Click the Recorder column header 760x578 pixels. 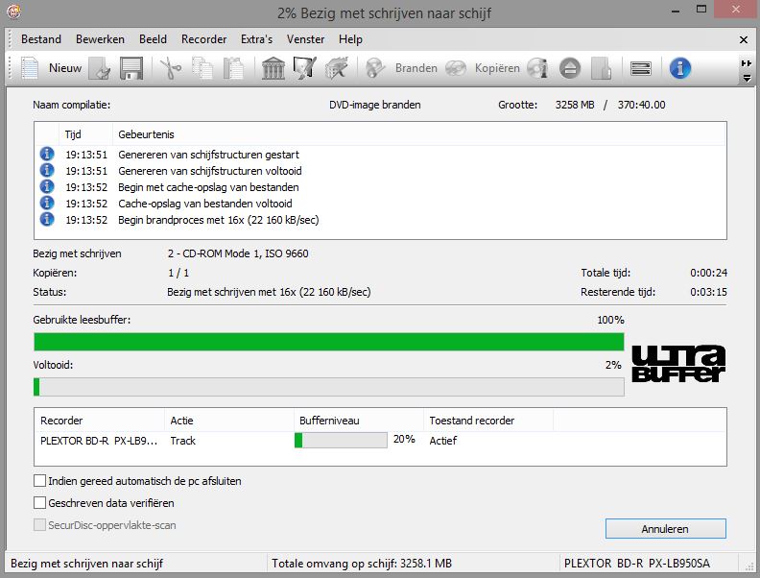tap(100, 421)
